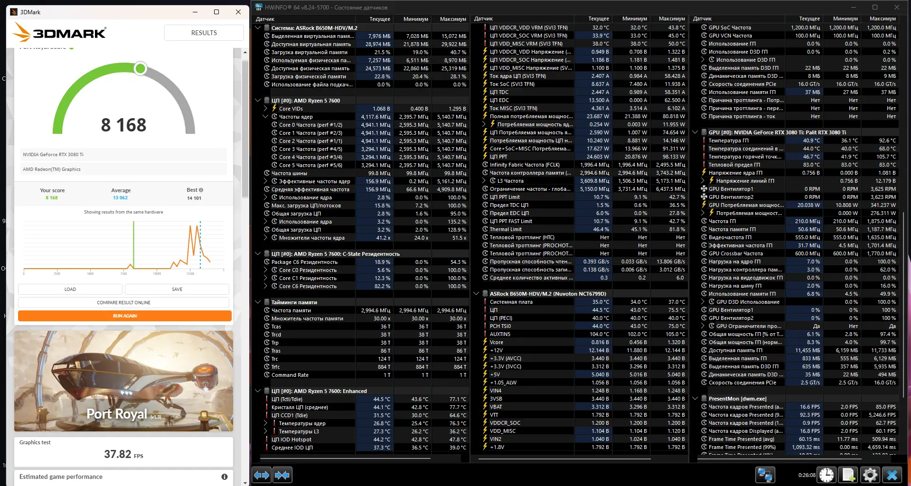Collapse the Система: ASRock B650M-HDV/M.2 group
Screen dimensions: 911x486
(x=258, y=28)
